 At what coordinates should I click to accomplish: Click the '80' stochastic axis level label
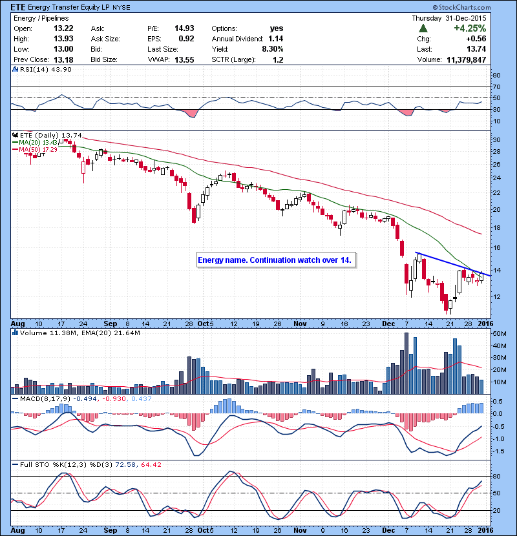[496, 476]
